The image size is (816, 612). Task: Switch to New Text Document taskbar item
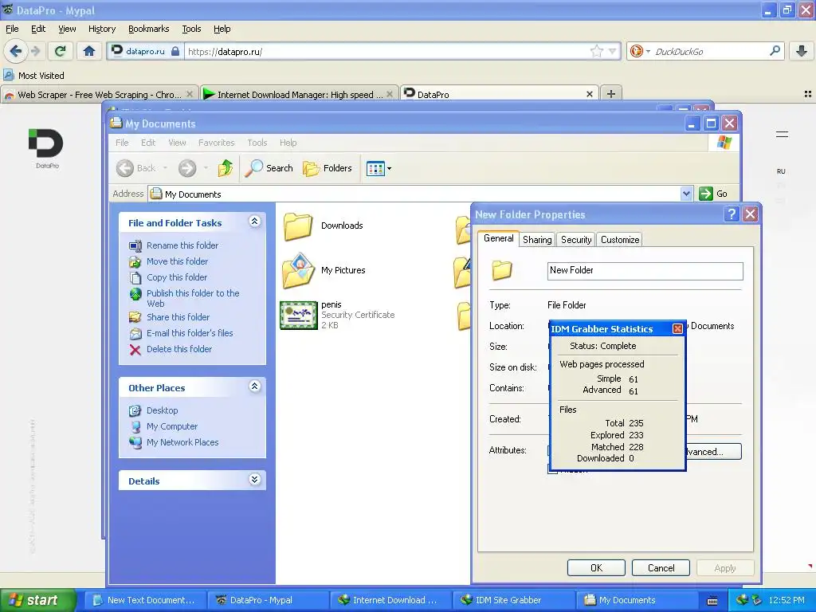(x=147, y=600)
